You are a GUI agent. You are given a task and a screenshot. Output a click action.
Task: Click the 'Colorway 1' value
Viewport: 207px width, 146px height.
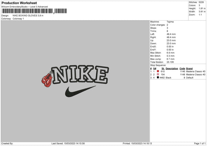tap(18, 19)
